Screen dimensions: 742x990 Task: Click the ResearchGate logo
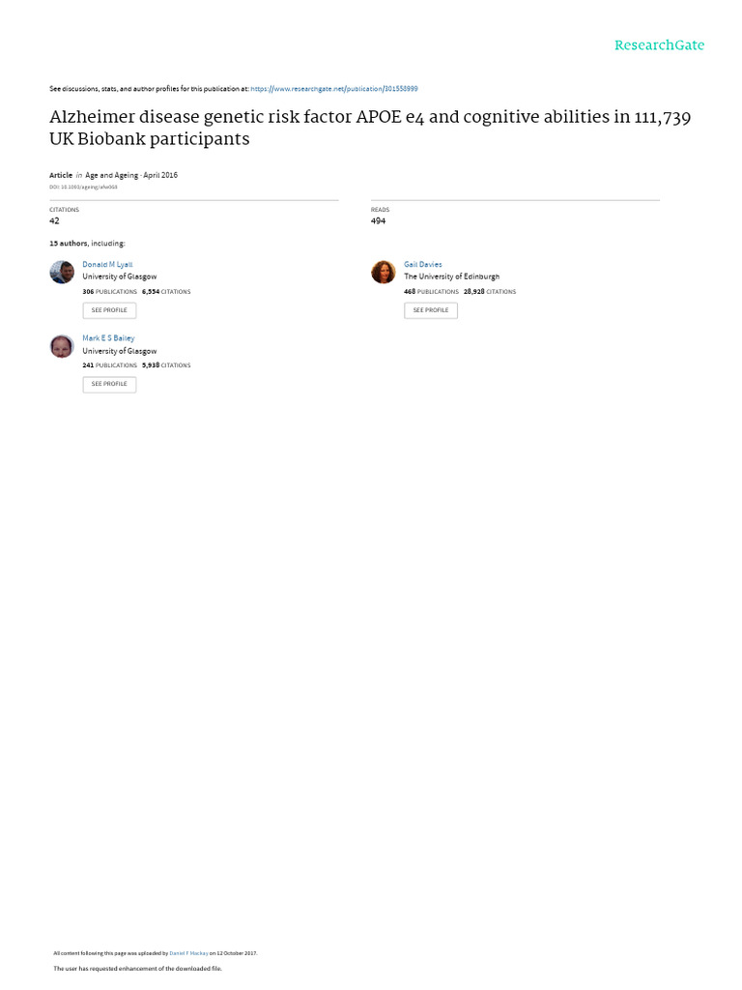pyautogui.click(x=660, y=45)
